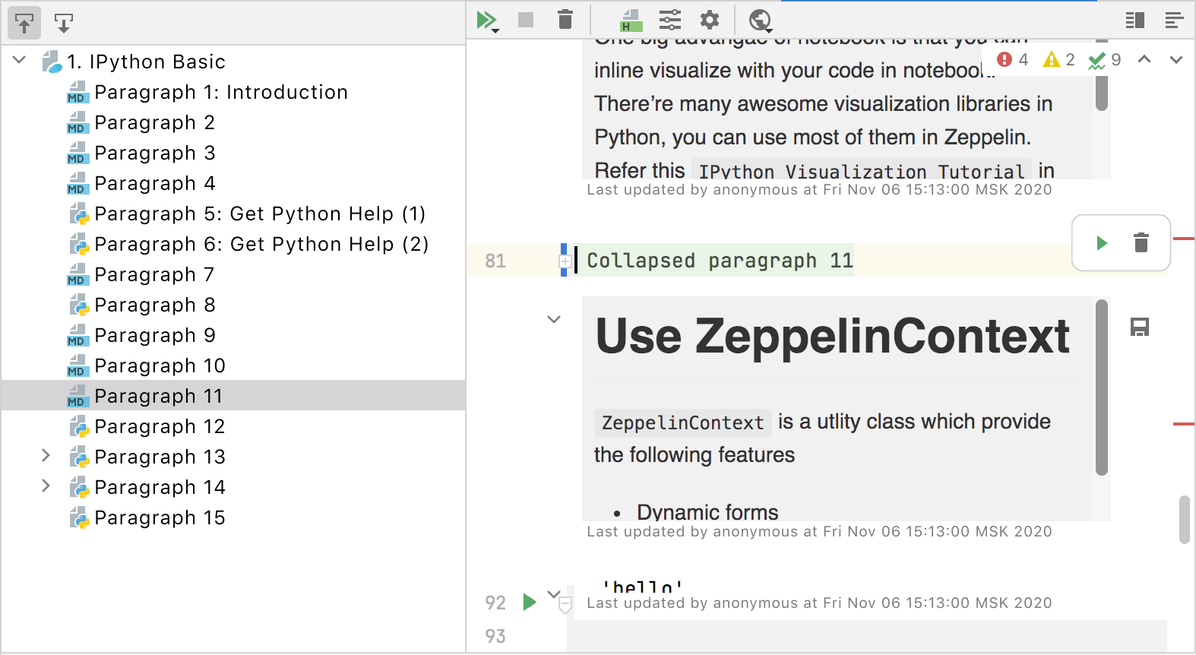Viewport: 1196px width, 655px height.
Task: Select Paragraph 9 in the structure tree
Action: click(155, 335)
